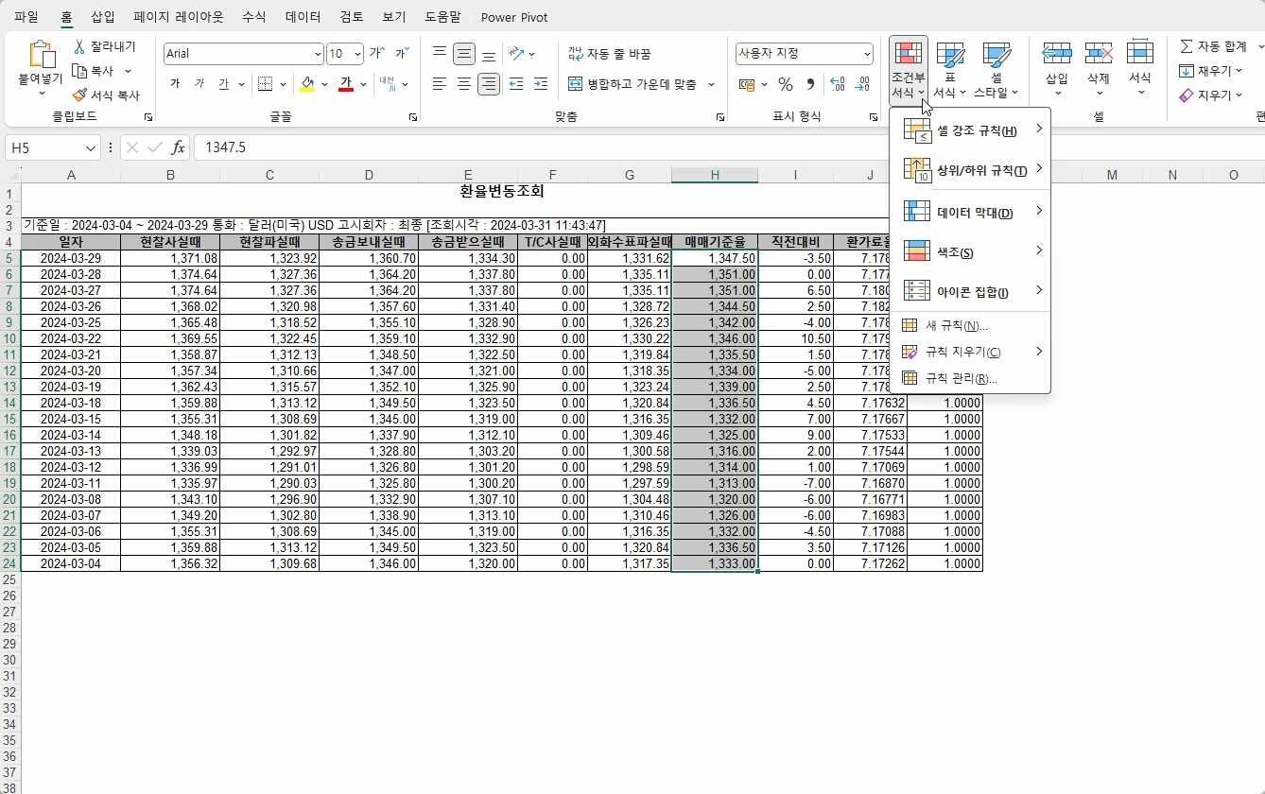
Task: Switch to the 삽입 (Insert) ribbon tab
Action: coord(103,17)
